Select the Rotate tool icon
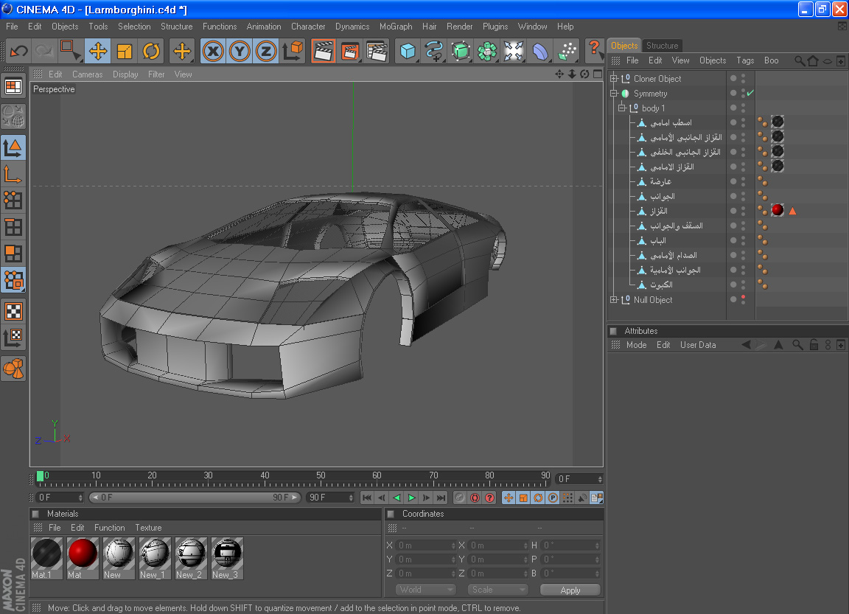The image size is (849, 614). click(151, 52)
